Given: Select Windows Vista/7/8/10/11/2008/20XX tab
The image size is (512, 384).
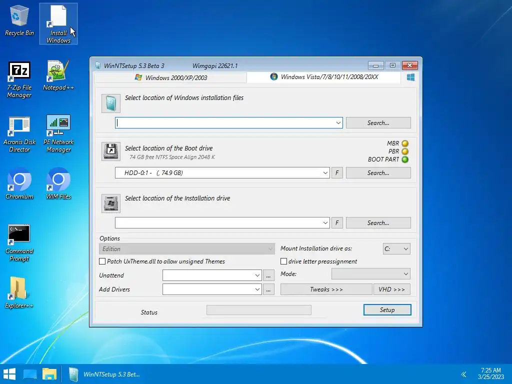Looking at the screenshot, I should point(323,77).
